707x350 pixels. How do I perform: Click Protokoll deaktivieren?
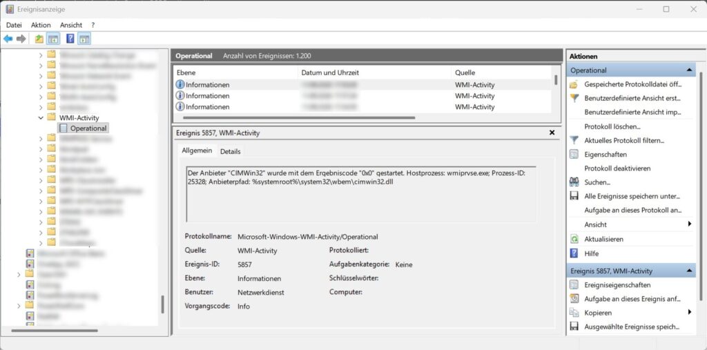click(x=617, y=168)
